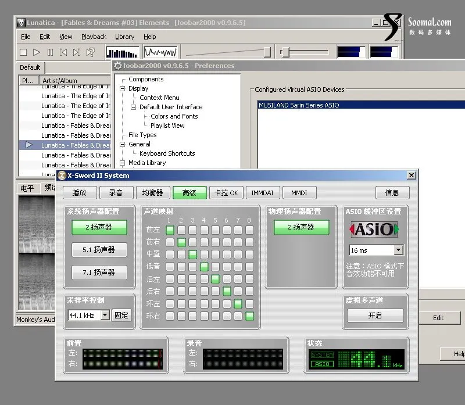
Task: Toggle 后右 mapping for channel 6
Action: (x=227, y=291)
